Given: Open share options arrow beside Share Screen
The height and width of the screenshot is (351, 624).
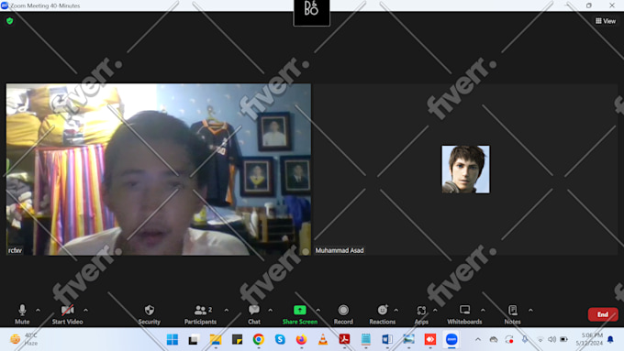Looking at the screenshot, I should point(318,310).
